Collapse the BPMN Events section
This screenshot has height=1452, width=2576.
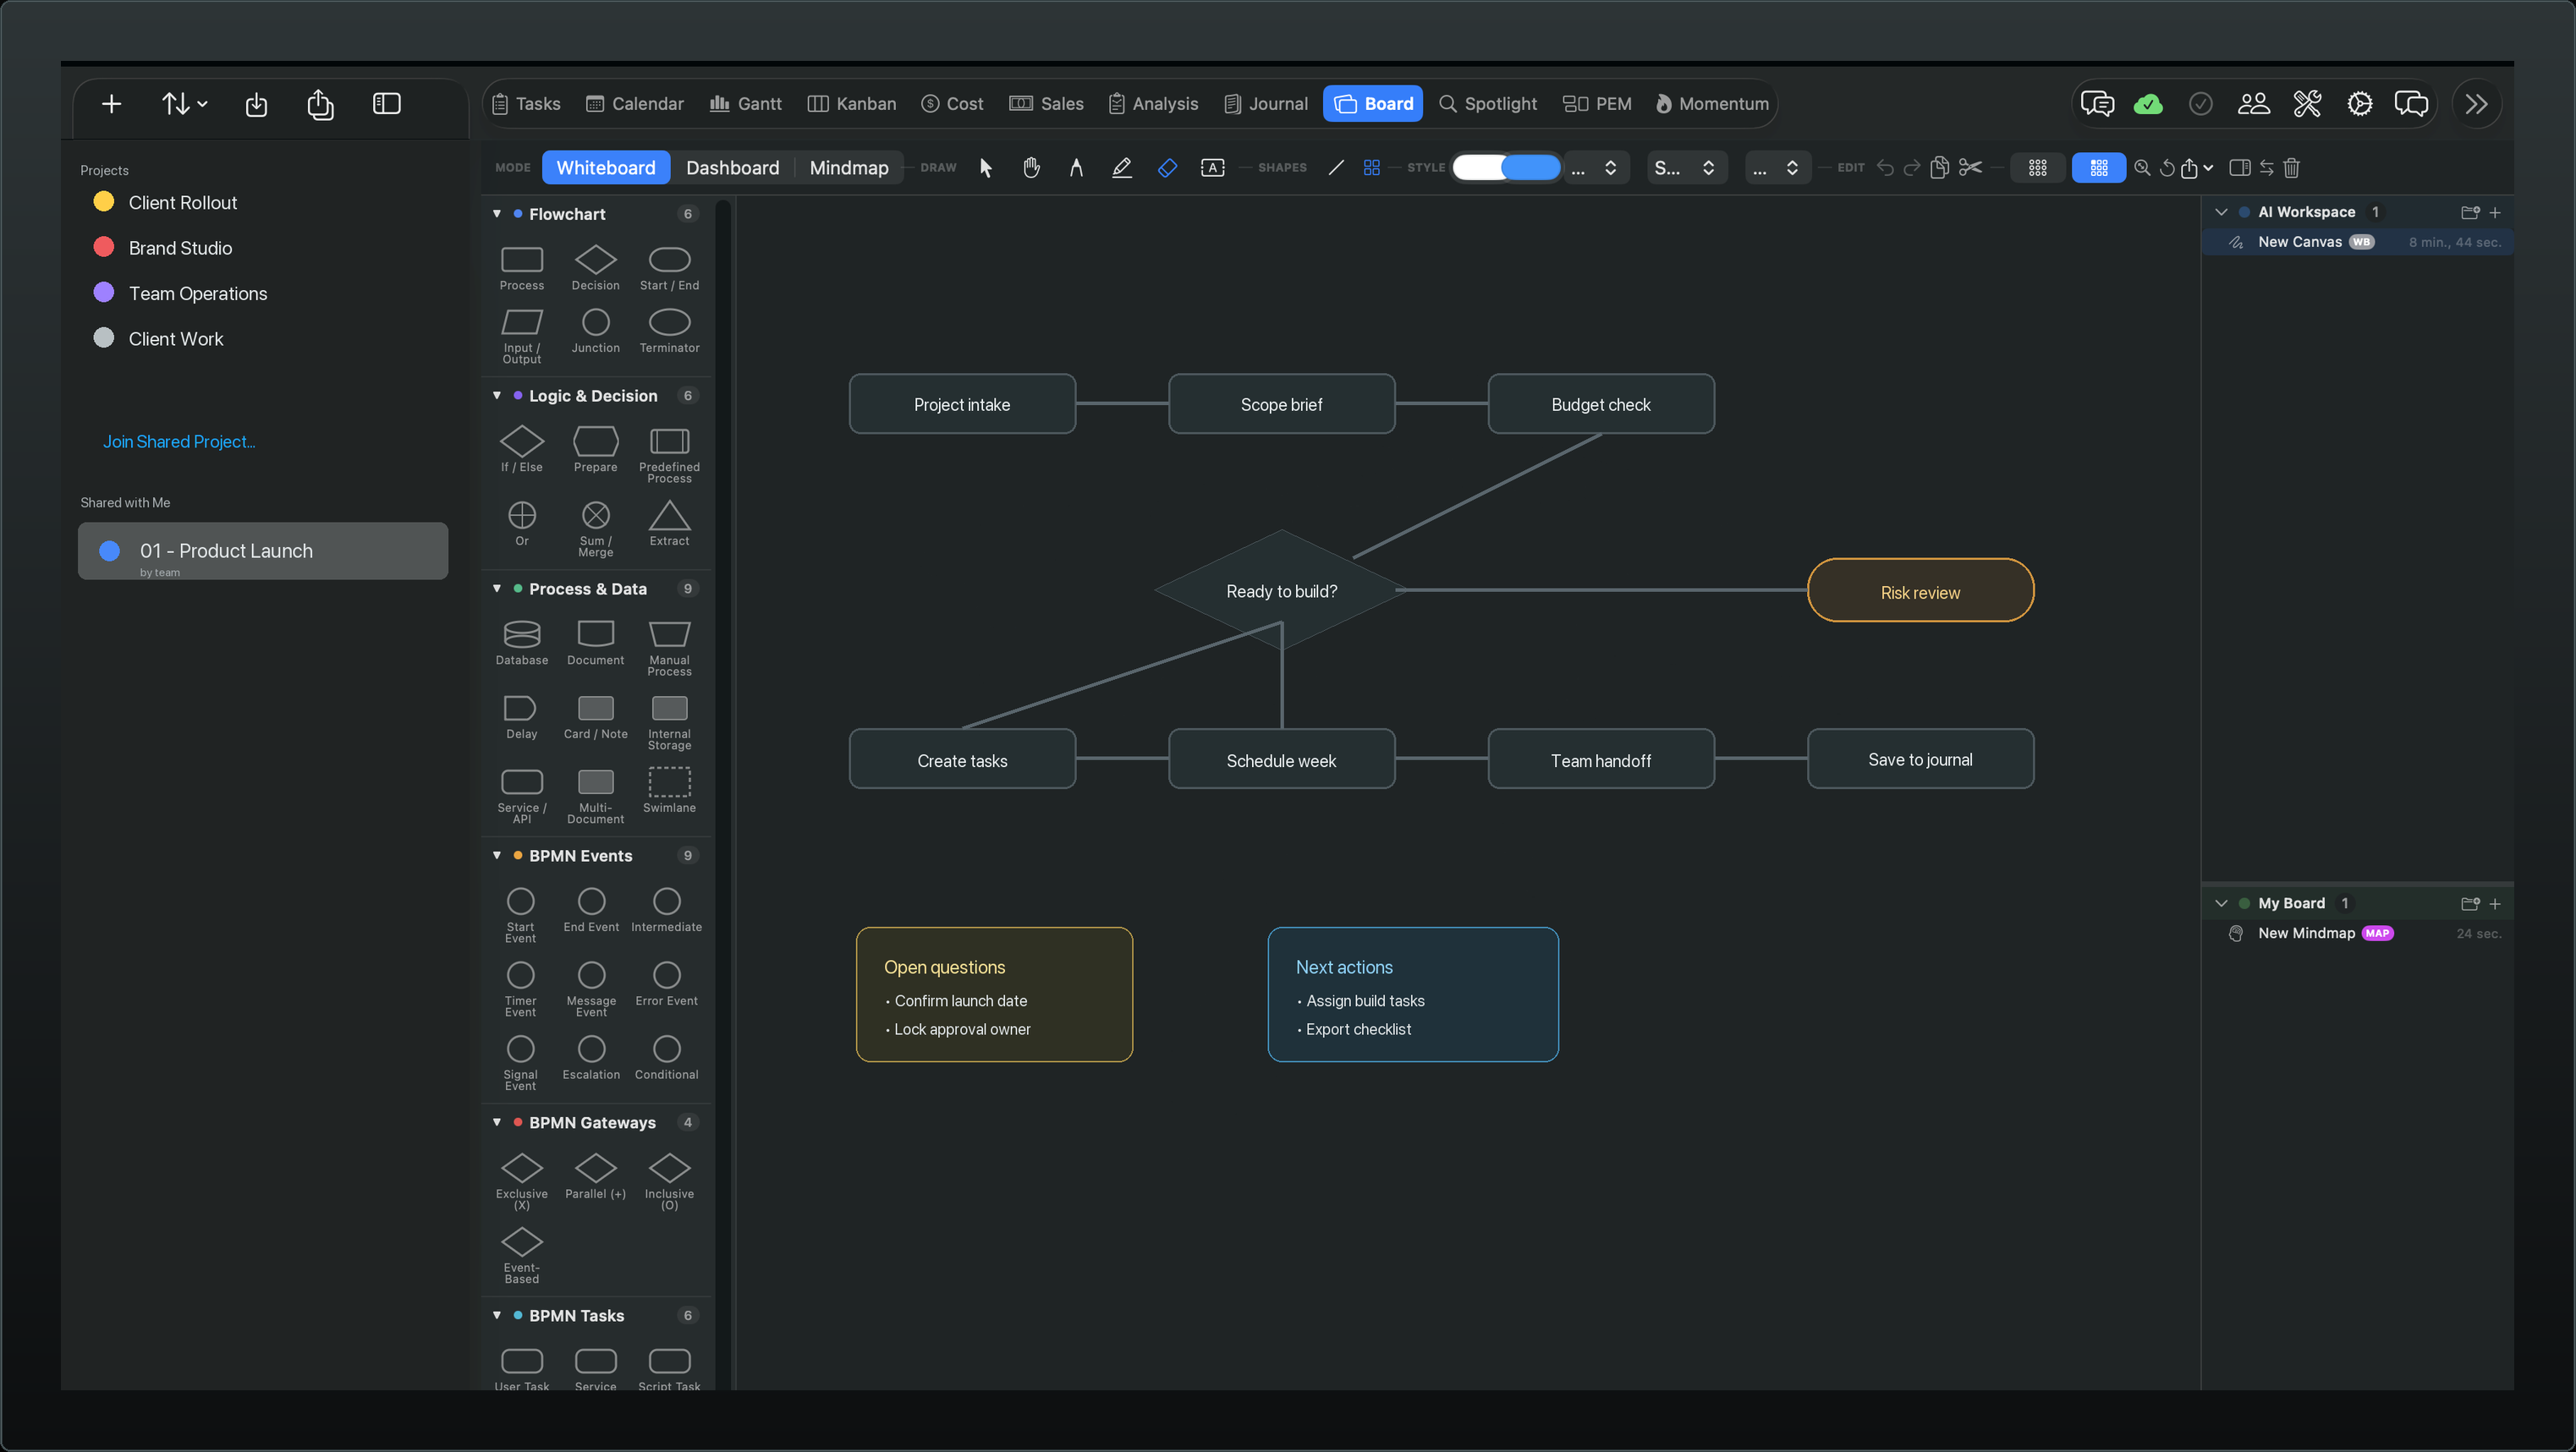coord(497,856)
